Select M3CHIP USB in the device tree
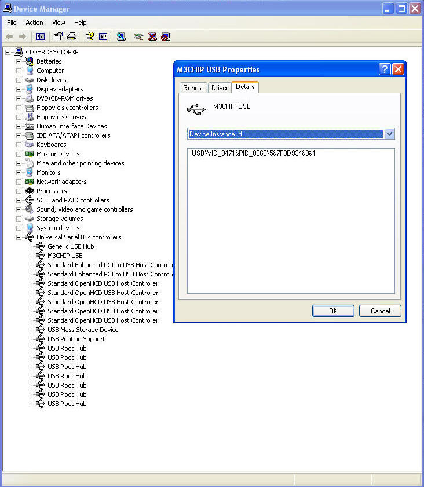This screenshot has width=424, height=487. click(x=65, y=256)
